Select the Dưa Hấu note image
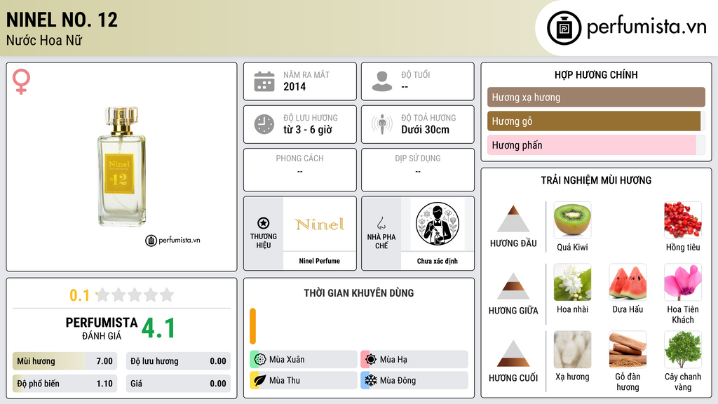Image resolution: width=718 pixels, height=404 pixels. click(628, 282)
